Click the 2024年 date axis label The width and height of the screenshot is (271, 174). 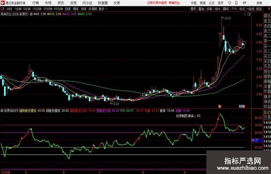coord(5,172)
